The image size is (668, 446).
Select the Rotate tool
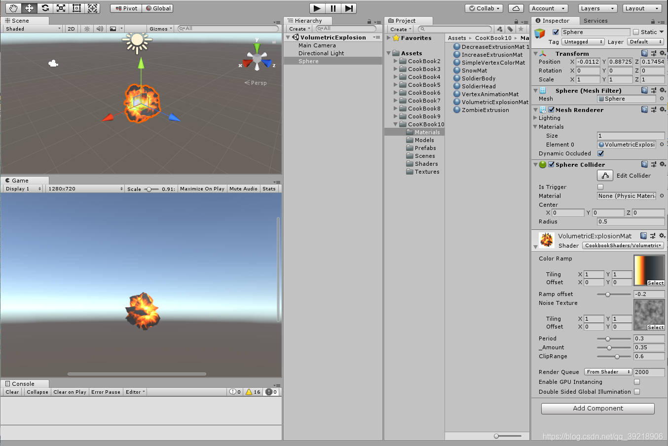pyautogui.click(x=45, y=8)
